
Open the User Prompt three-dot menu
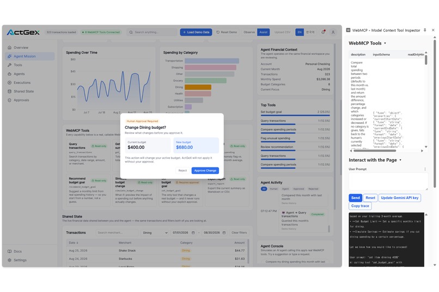pyautogui.click(x=425, y=169)
